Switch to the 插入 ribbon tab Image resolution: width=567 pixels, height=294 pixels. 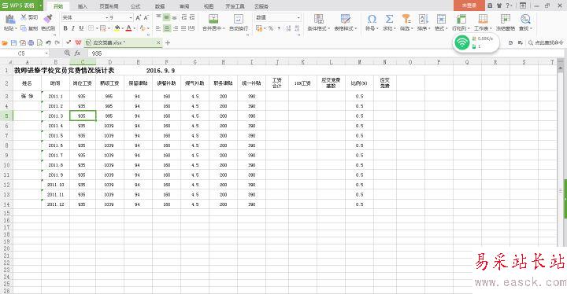83,6
